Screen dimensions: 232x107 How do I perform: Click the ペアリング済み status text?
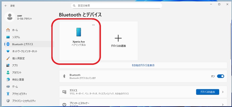(79, 45)
